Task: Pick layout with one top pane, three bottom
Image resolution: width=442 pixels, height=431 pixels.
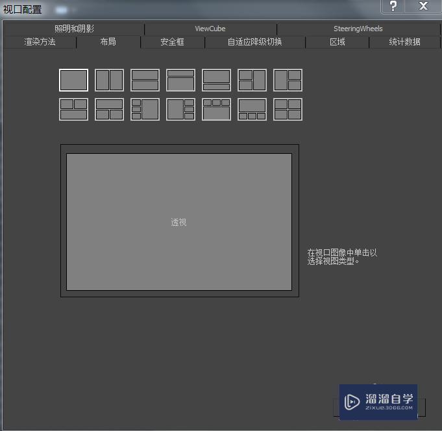Action: [252, 109]
